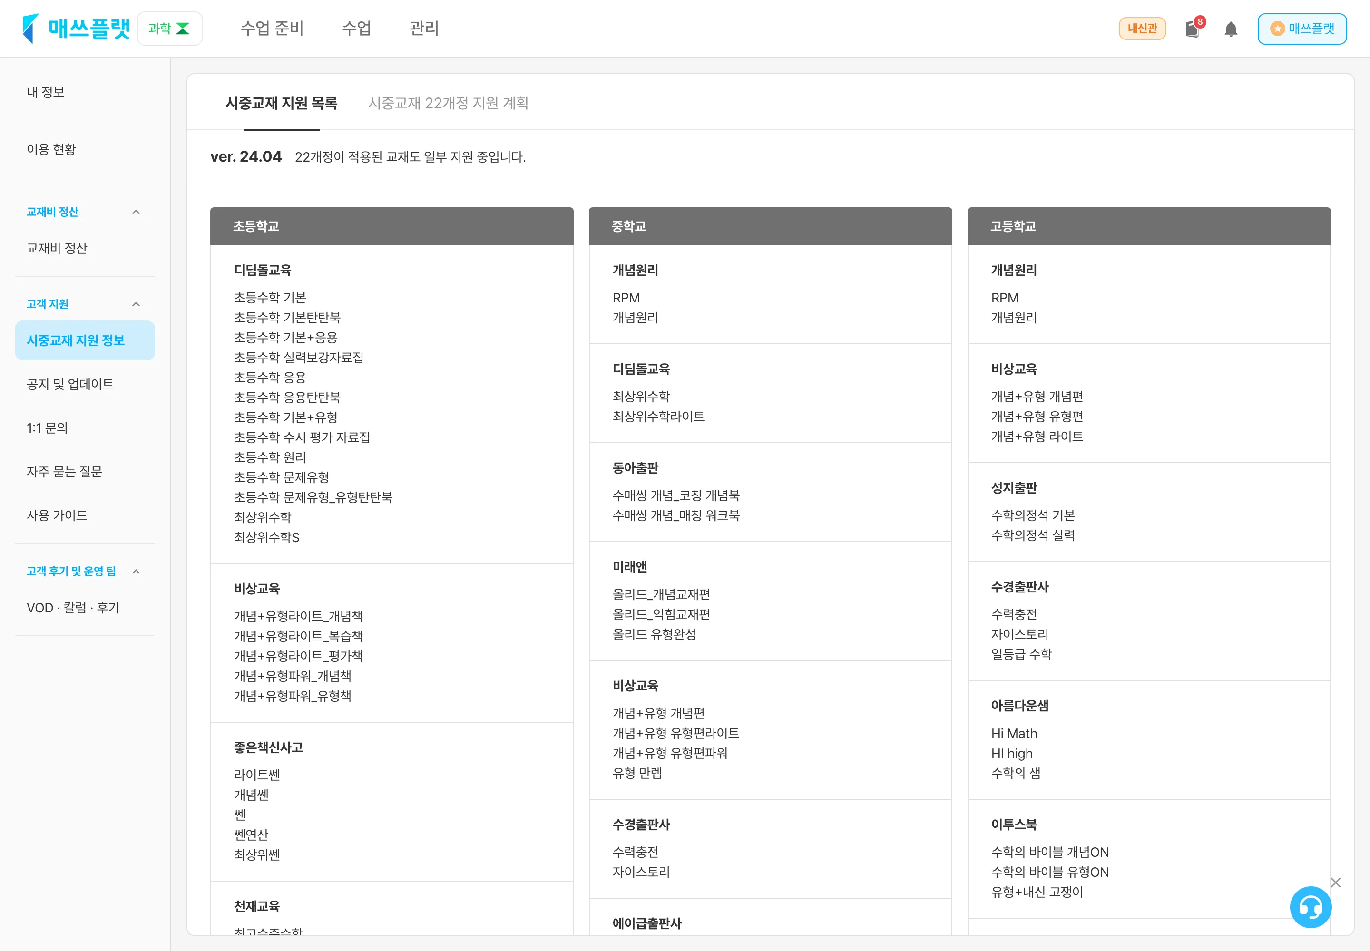
Task: Click 최상위수학S entry
Action: (x=266, y=537)
